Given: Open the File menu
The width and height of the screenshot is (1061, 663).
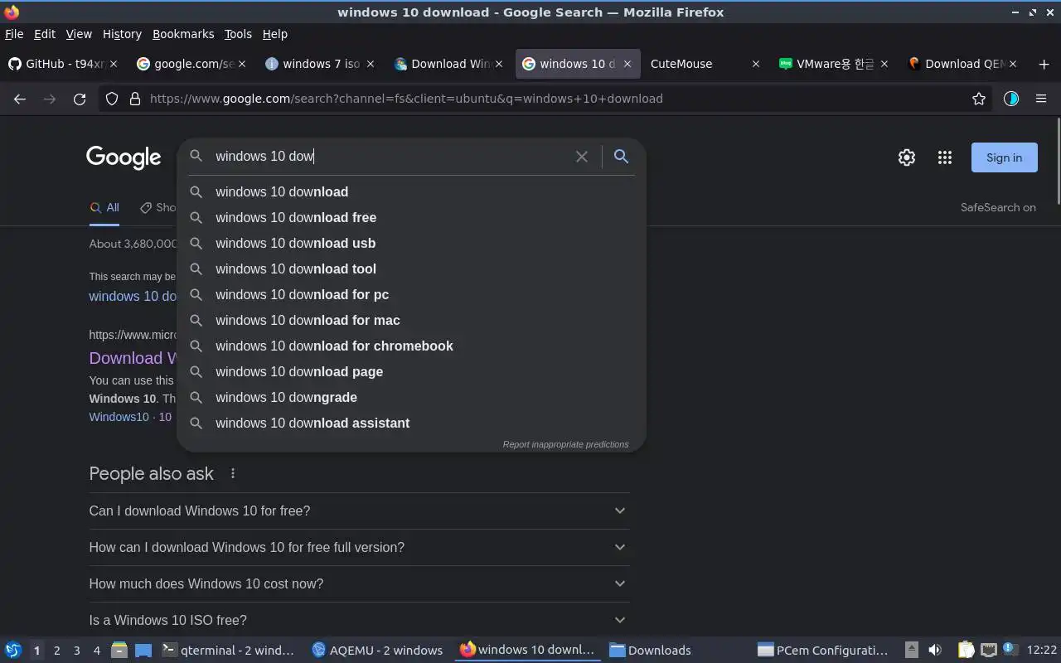Looking at the screenshot, I should pos(14,34).
